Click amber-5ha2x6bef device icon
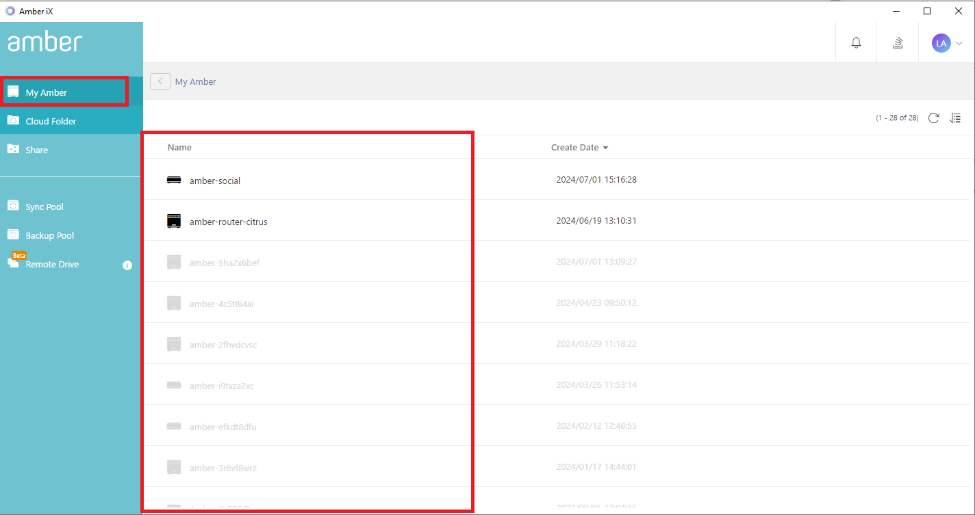Screen dimensions: 975x515 tap(174, 262)
